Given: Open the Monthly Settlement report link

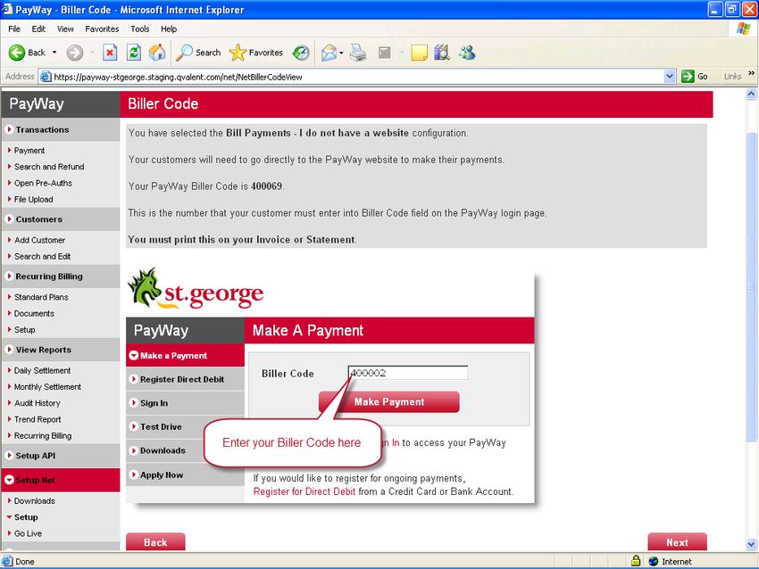Looking at the screenshot, I should [x=47, y=387].
